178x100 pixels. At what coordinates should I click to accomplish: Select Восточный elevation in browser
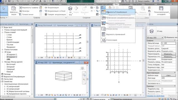(11, 64)
